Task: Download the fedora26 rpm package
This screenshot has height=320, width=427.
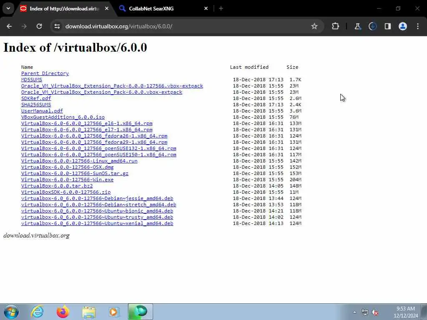Action: [94, 136]
